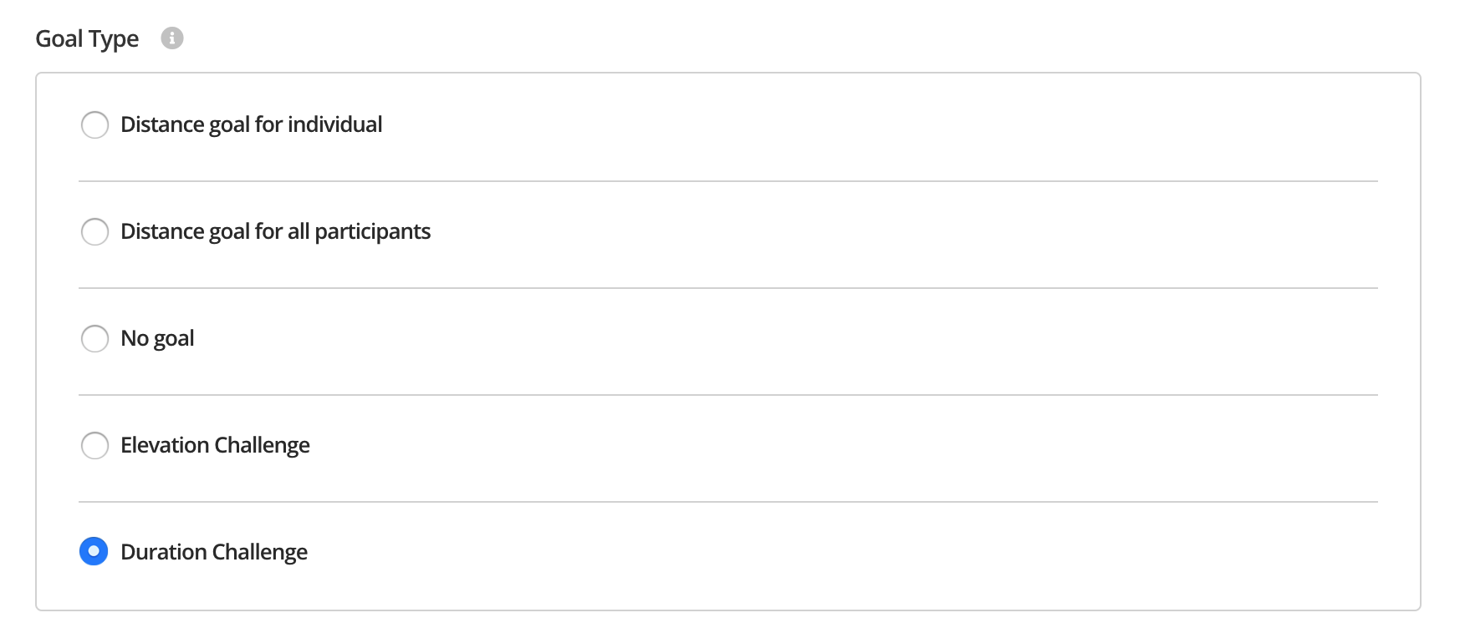This screenshot has width=1460, height=638.
Task: Pick the "No goal" radio button
Action: 94,339
